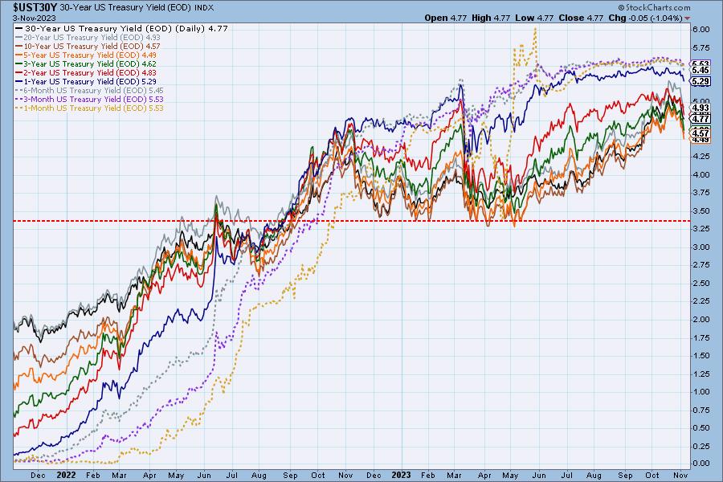Click the 0.50 y-axis label
Screen dimensions: 723x482
coord(701,427)
